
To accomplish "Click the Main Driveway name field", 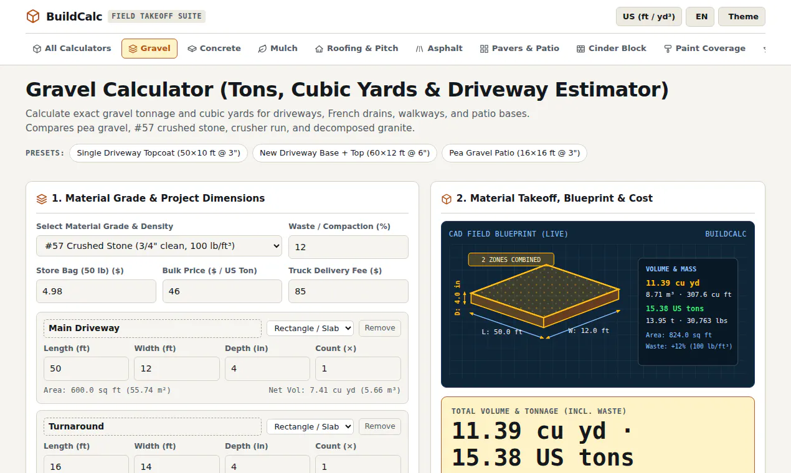I will [153, 328].
